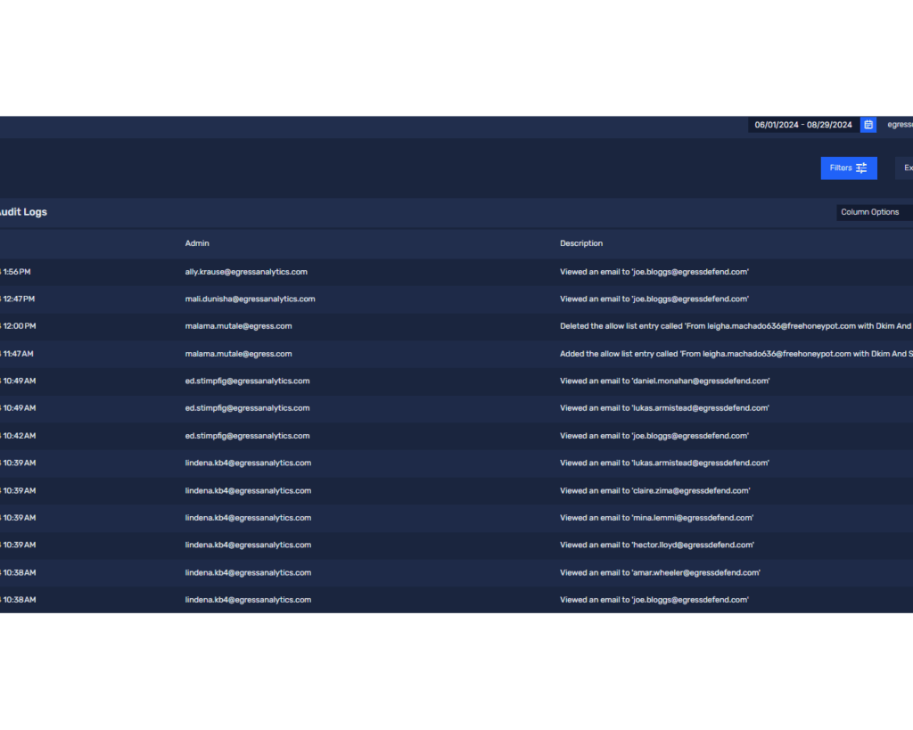
Task: Click the 'Viewed an email to daniel.monahan' entry
Action: coord(656,381)
